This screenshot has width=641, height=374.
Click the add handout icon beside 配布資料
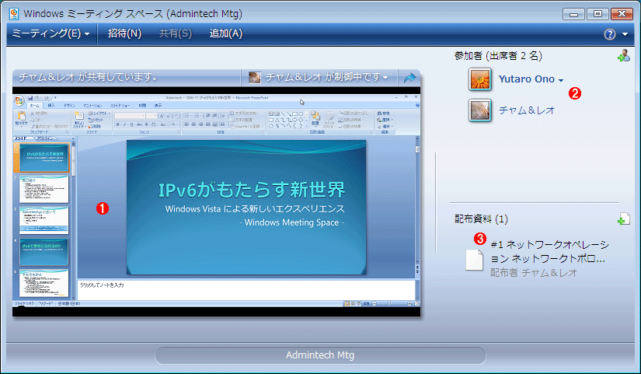623,219
